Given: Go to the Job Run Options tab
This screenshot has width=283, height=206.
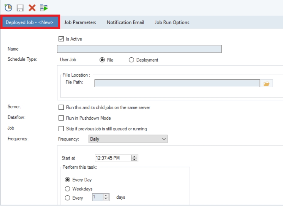Looking at the screenshot, I should (x=172, y=22).
